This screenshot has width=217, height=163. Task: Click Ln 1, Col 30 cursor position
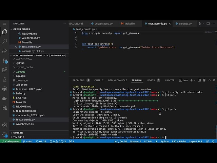point(120,141)
